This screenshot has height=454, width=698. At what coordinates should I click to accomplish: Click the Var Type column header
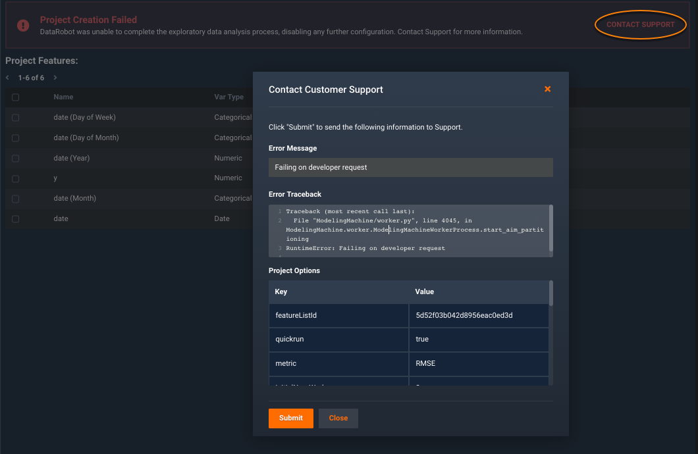click(x=229, y=97)
